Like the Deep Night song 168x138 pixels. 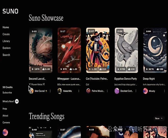pyautogui.click(x=160, y=69)
